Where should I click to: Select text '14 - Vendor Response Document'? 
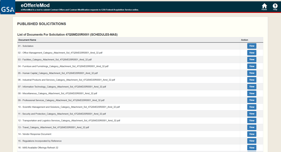35,134
